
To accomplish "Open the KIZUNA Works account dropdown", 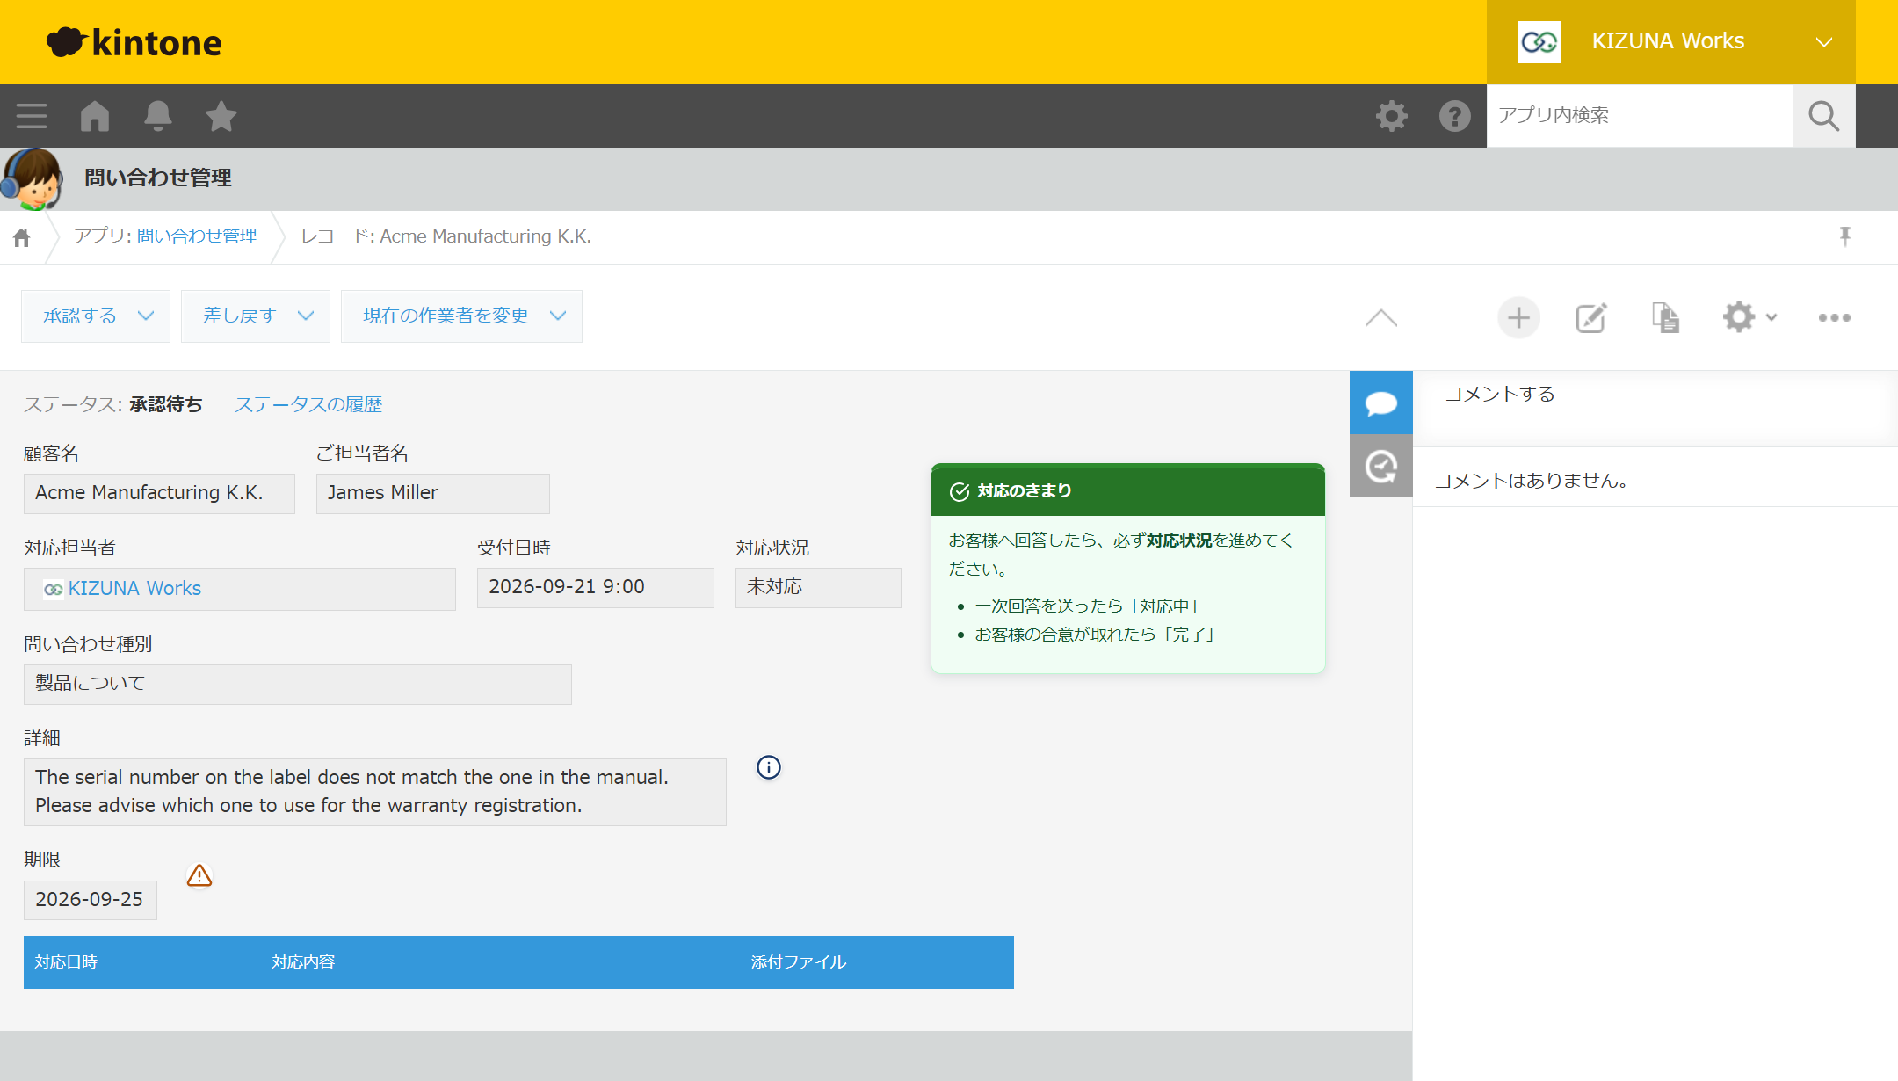I will click(1671, 42).
